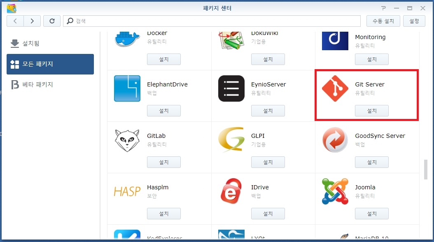Click the 설치됨 download icon in sidebar
Screen dimensions: 434x242
pyautogui.click(x=15, y=44)
